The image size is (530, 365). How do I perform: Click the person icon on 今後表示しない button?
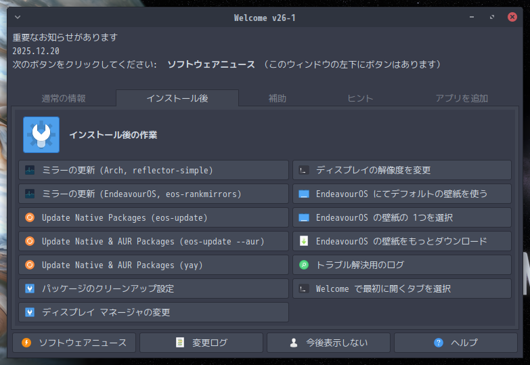tap(294, 343)
